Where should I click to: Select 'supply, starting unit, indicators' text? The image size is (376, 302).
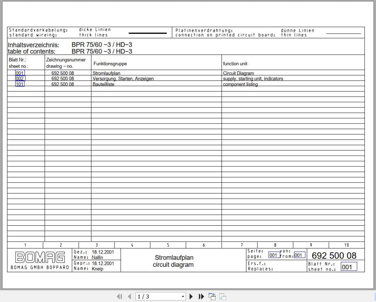[x=253, y=79]
